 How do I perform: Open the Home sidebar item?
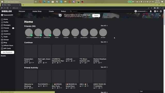pos(4,19)
